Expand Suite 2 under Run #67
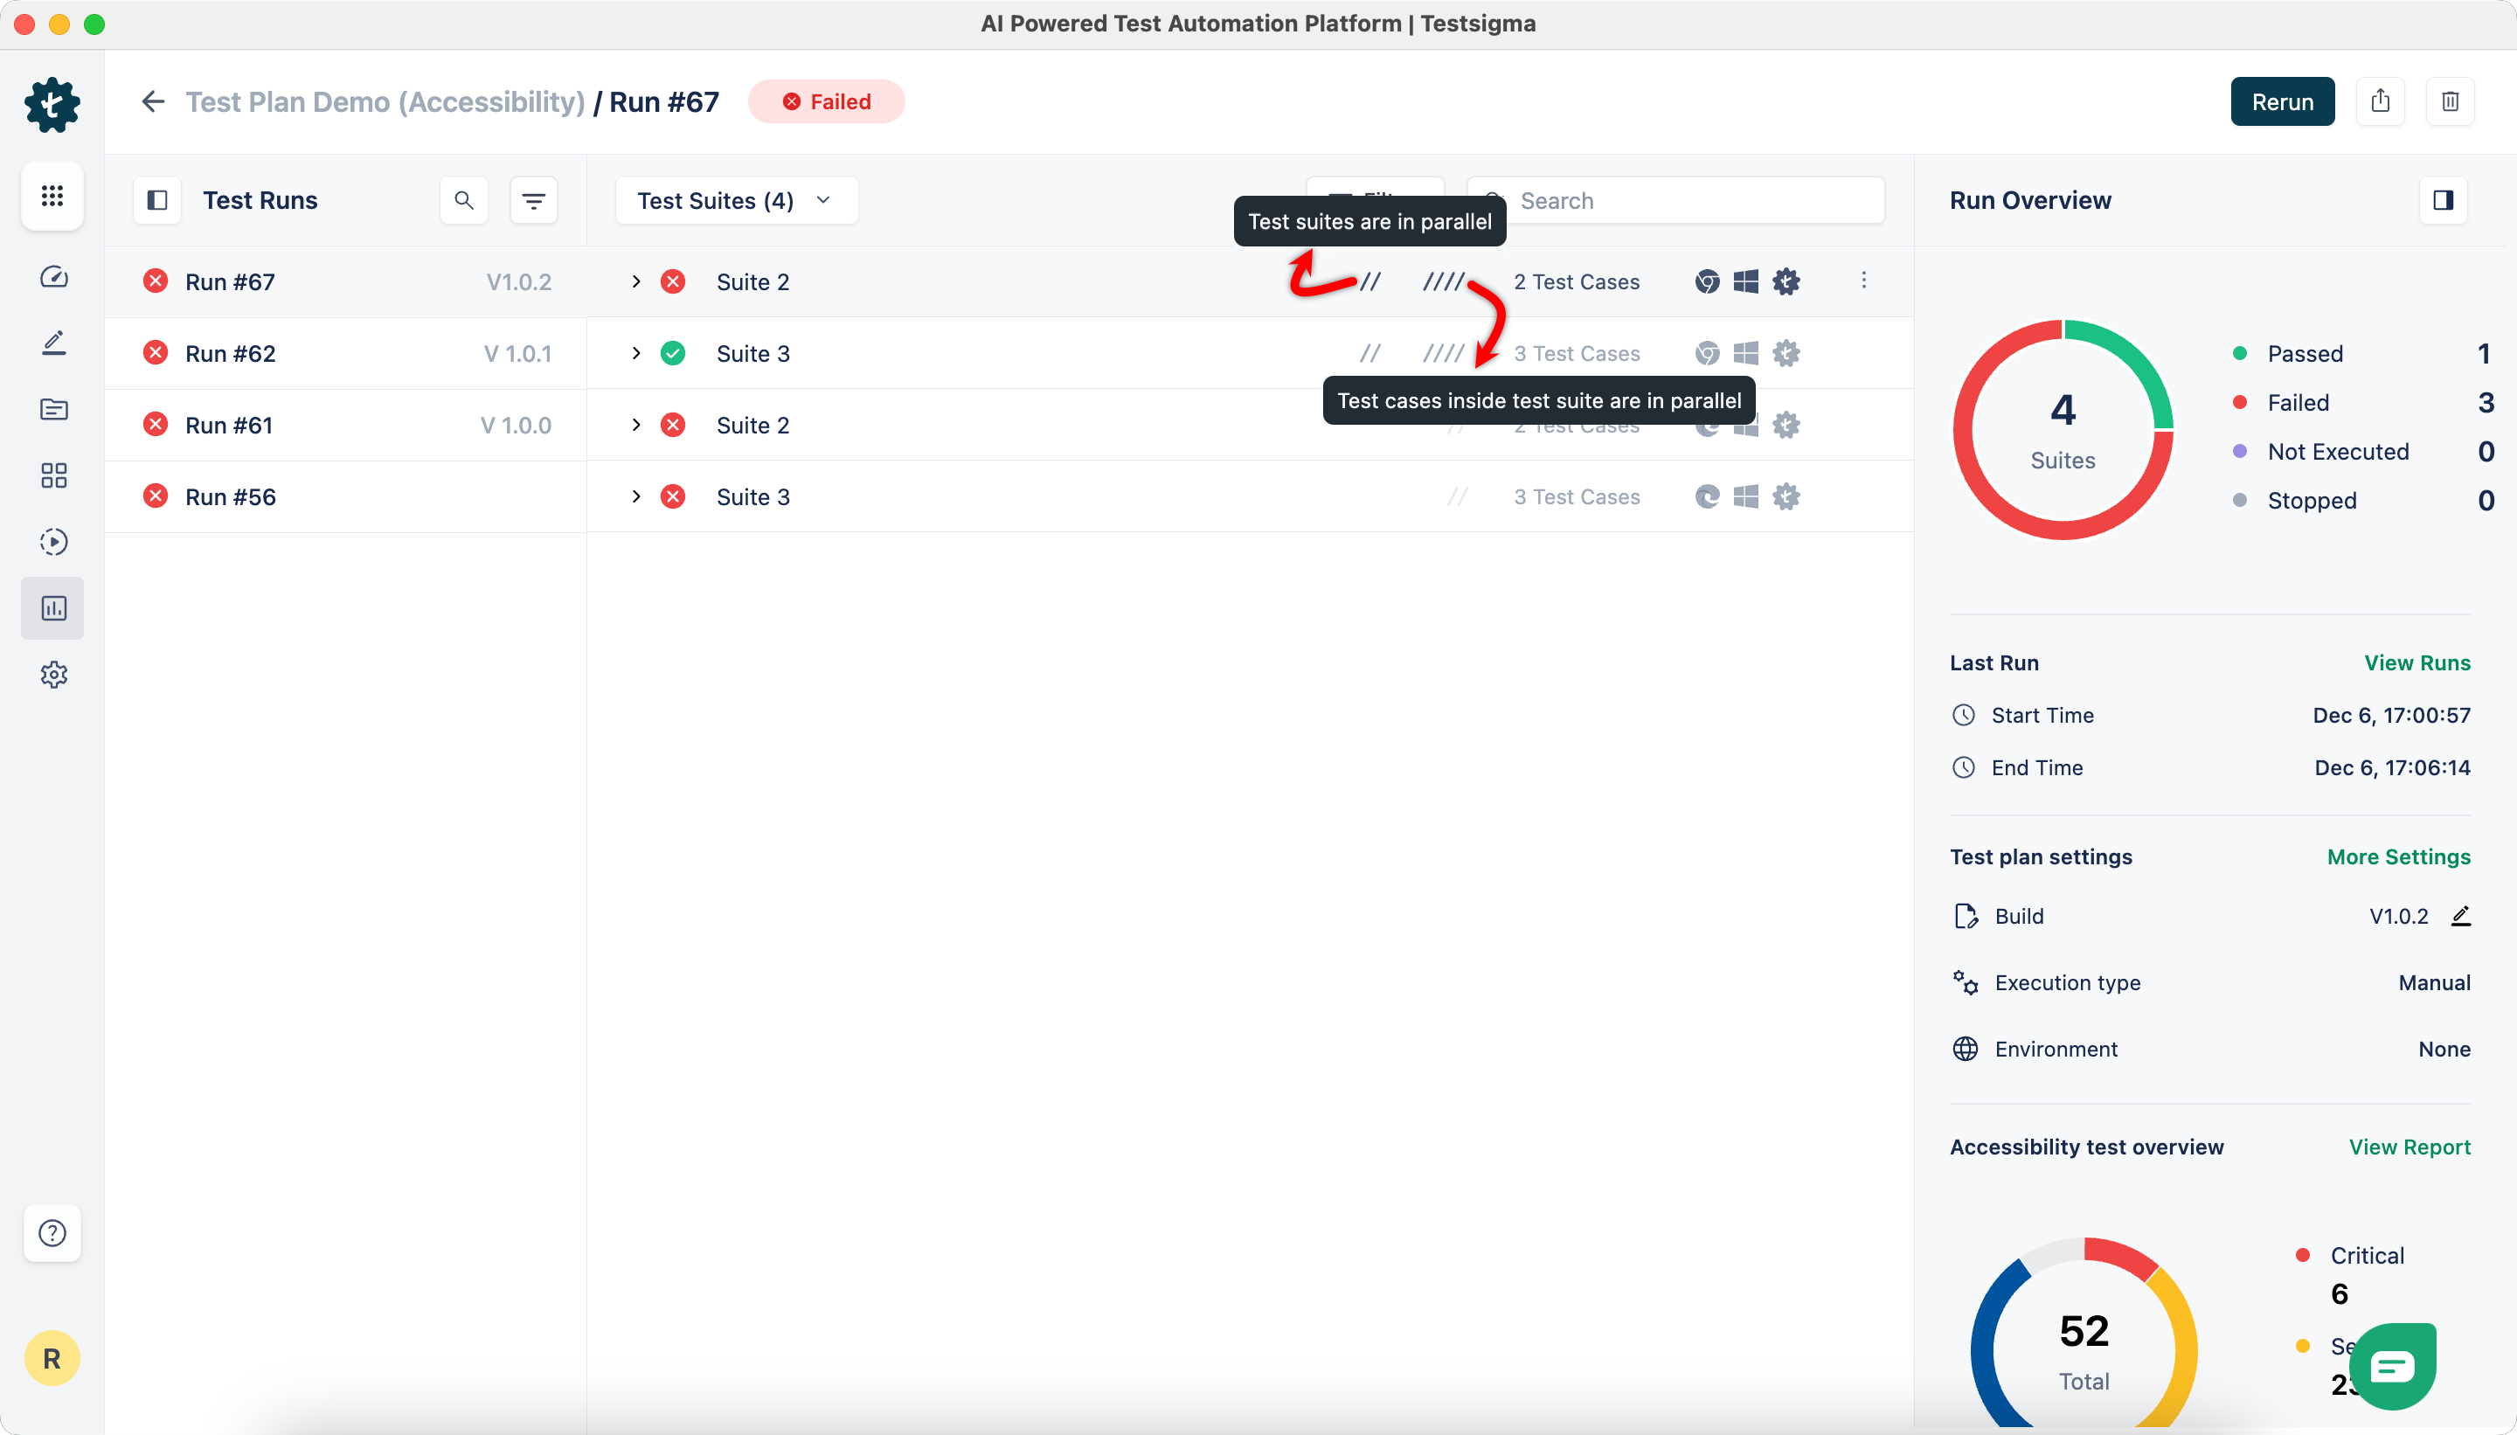2517x1435 pixels. tap(635, 281)
